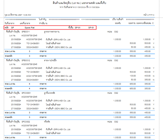This screenshot has height=140, width=163.
Task: Click Lot No. A0200670812345 under SPB0011
Action: [29, 36]
